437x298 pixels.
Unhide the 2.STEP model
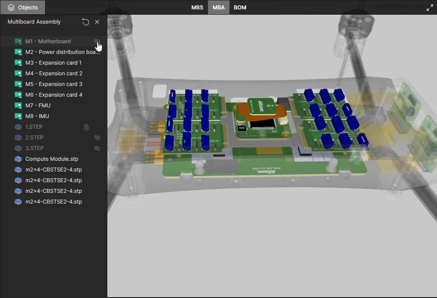point(97,138)
